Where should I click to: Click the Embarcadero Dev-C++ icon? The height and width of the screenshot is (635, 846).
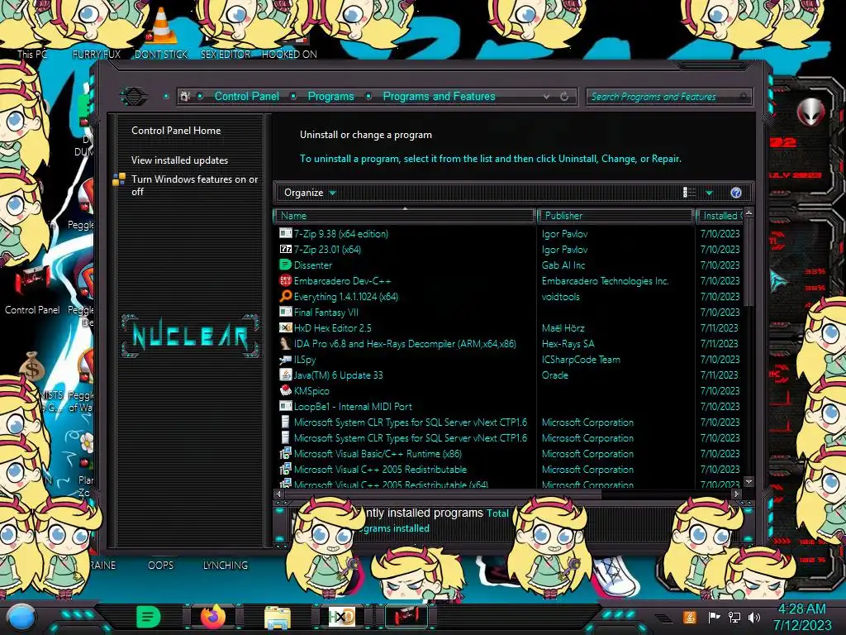click(x=285, y=281)
